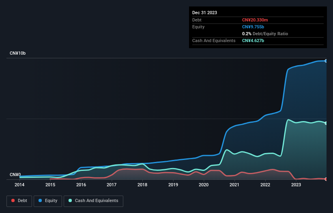Click the Equity row label in tooltip
Image resolution: width=333 pixels, height=213 pixels.
[198, 27]
